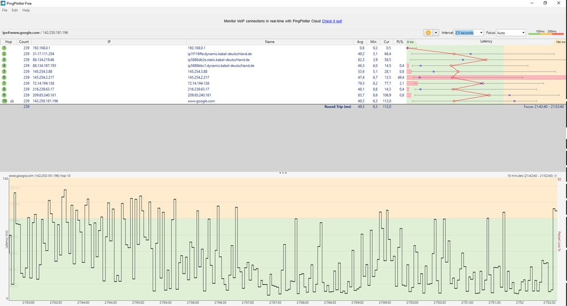This screenshot has width=567, height=306.
Task: Follow the 'Check it out!' link
Action: pos(332,21)
